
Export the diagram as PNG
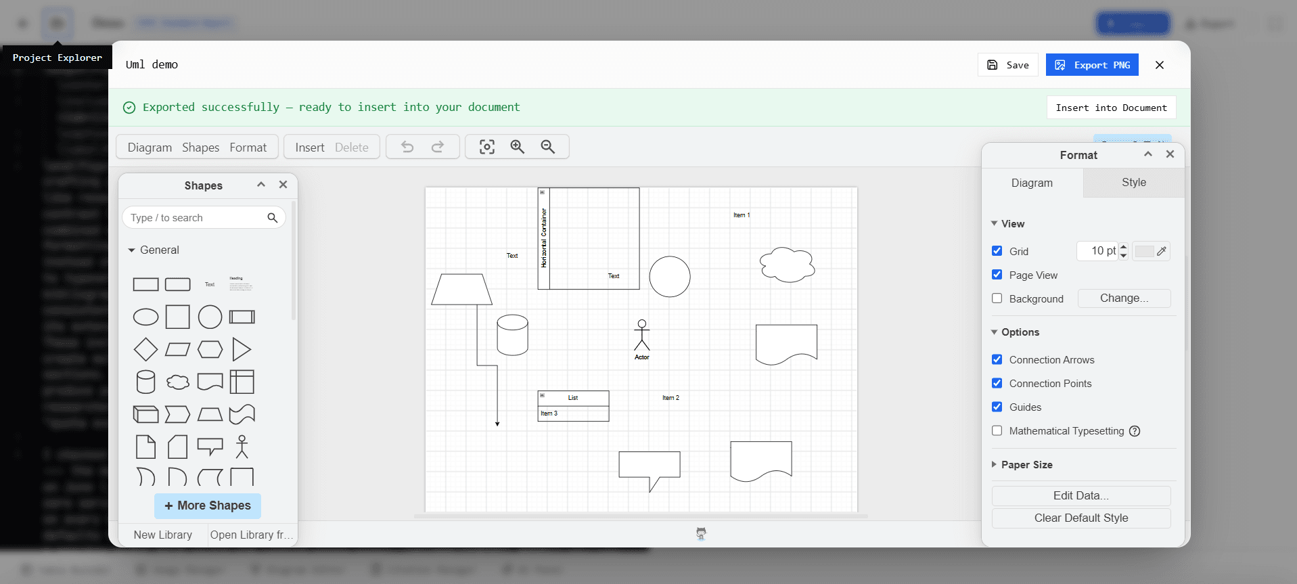point(1092,65)
